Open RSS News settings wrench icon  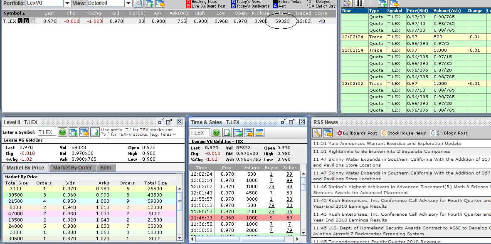(x=317, y=133)
